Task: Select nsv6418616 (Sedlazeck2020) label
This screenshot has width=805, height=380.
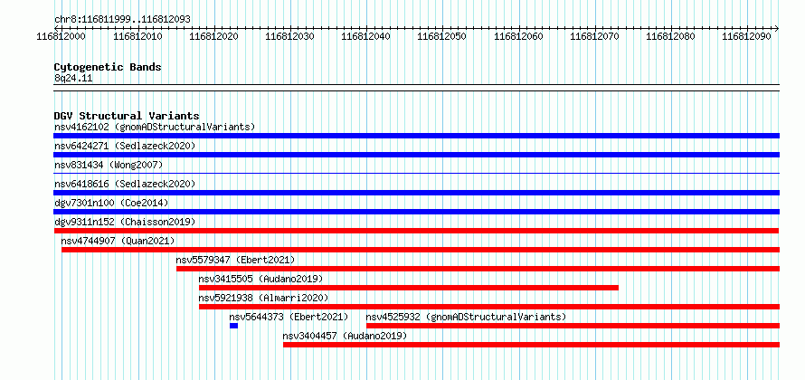Action: [125, 184]
